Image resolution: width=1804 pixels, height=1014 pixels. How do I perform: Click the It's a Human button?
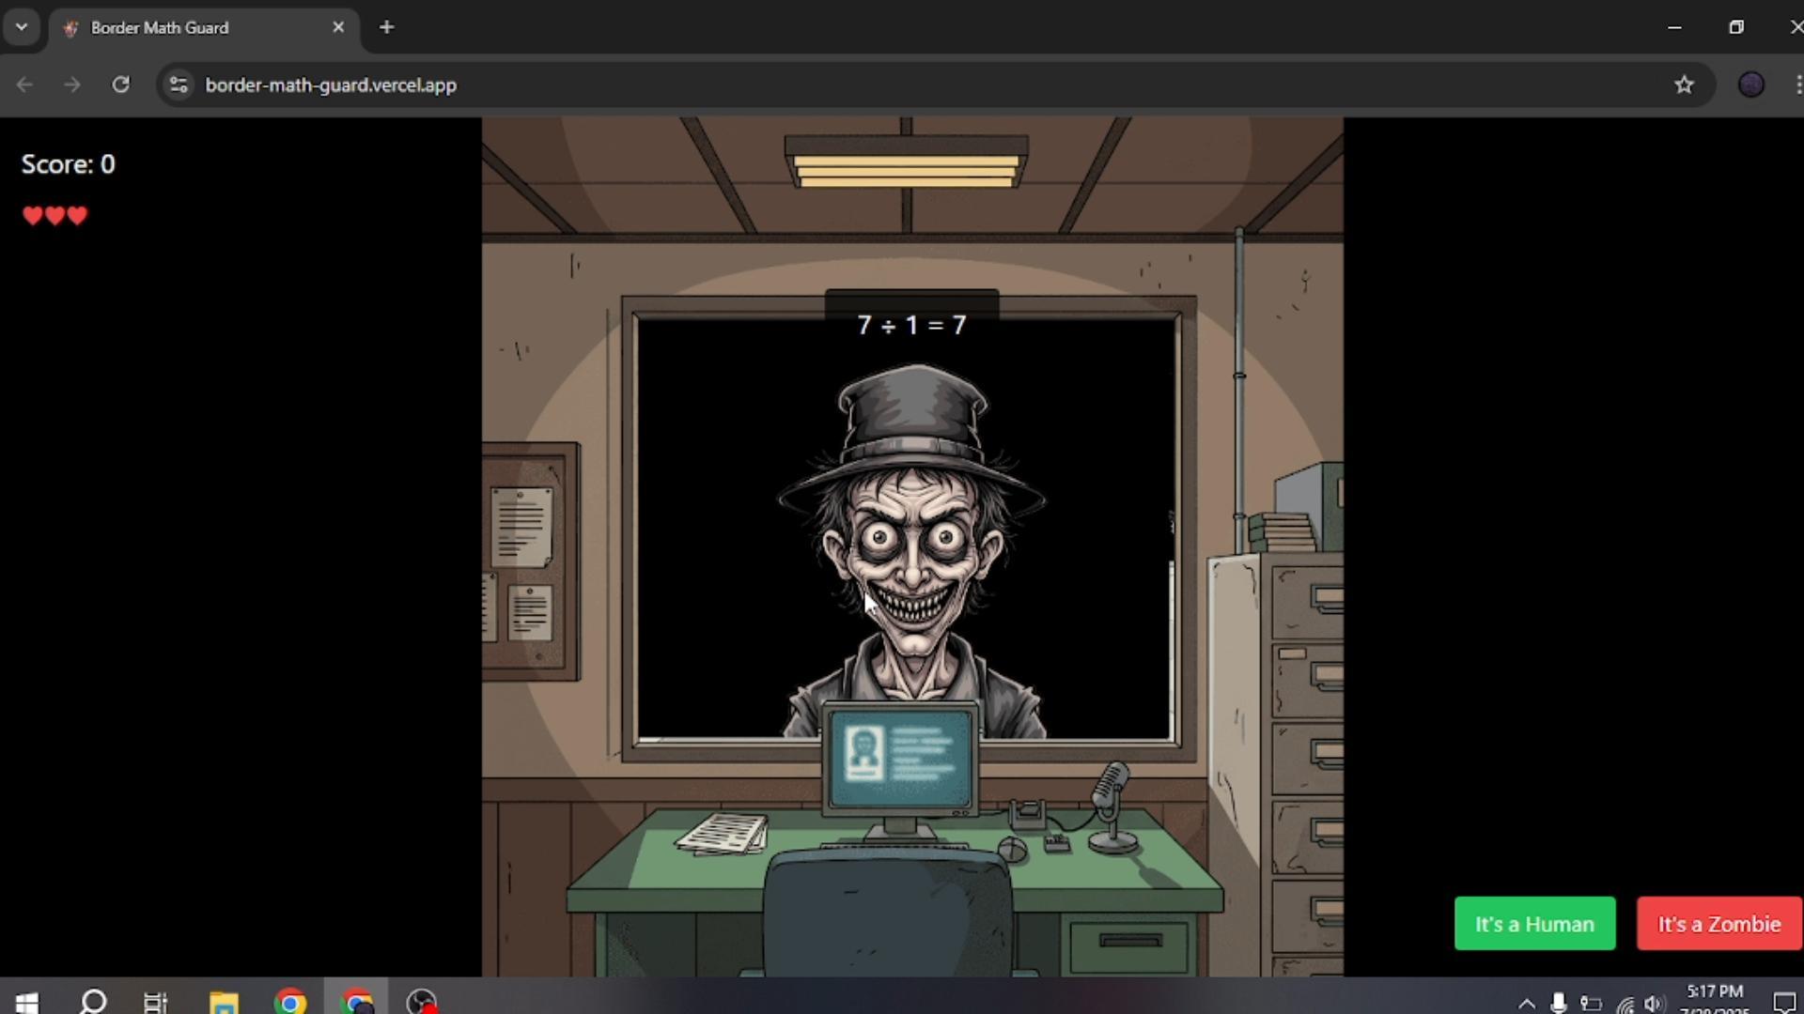[x=1534, y=924]
